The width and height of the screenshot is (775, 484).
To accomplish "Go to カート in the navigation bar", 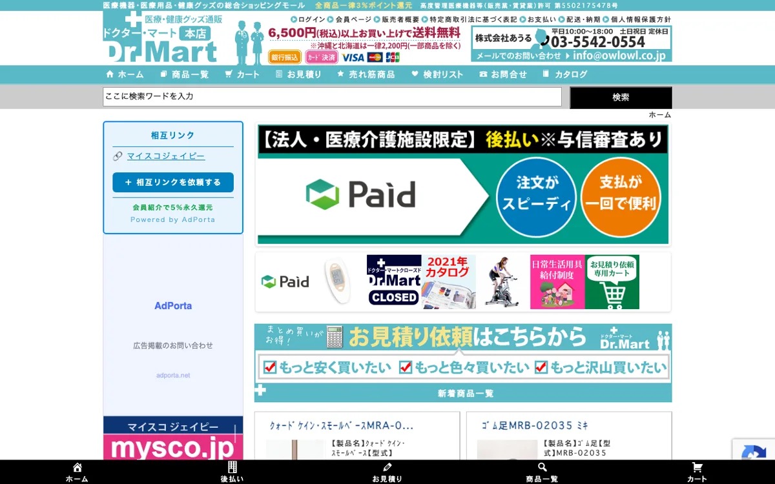I will pos(242,74).
